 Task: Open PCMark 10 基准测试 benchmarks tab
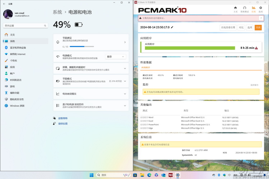click(245, 9)
